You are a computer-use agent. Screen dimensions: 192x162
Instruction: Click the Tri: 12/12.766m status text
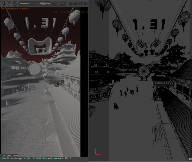[x=40, y=158]
